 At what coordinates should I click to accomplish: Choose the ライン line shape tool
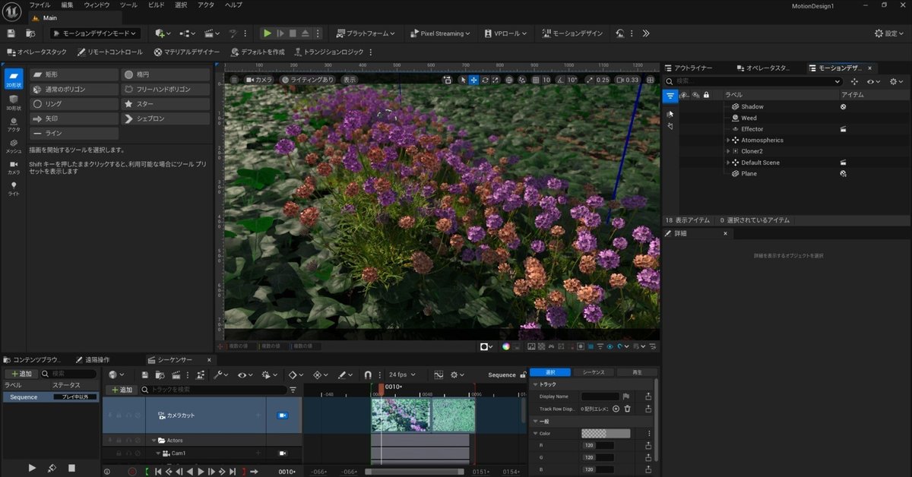74,133
